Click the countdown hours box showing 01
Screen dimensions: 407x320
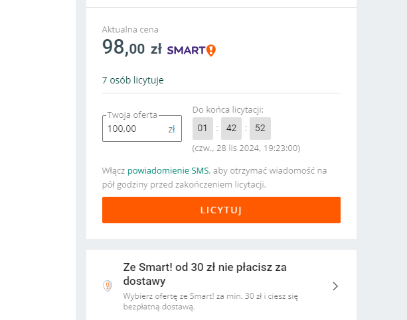[x=203, y=128]
